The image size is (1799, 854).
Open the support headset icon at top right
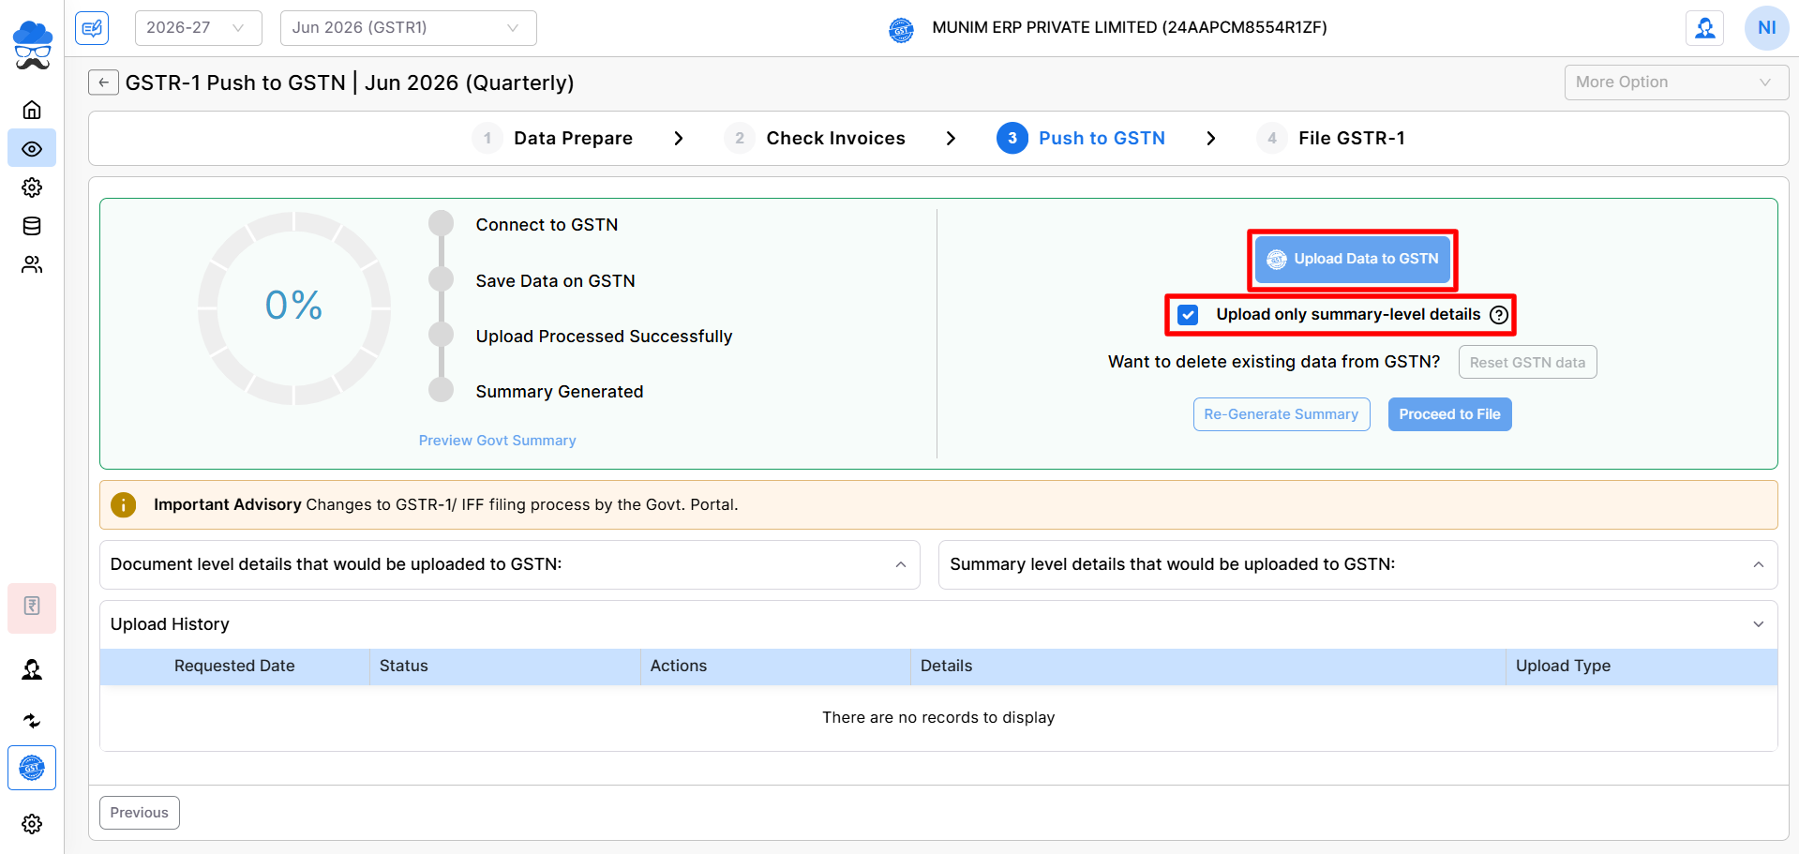[1704, 28]
